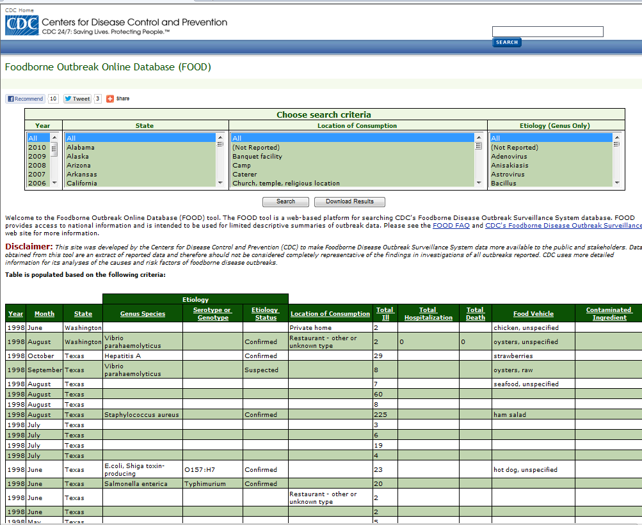Select 2010 in the Year list

pyautogui.click(x=37, y=147)
